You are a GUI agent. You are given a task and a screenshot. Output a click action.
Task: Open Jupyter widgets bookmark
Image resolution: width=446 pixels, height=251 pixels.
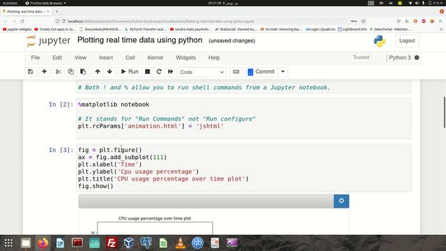click(17, 29)
